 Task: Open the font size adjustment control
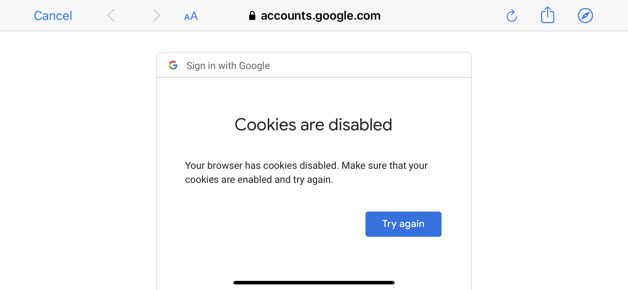(x=190, y=15)
